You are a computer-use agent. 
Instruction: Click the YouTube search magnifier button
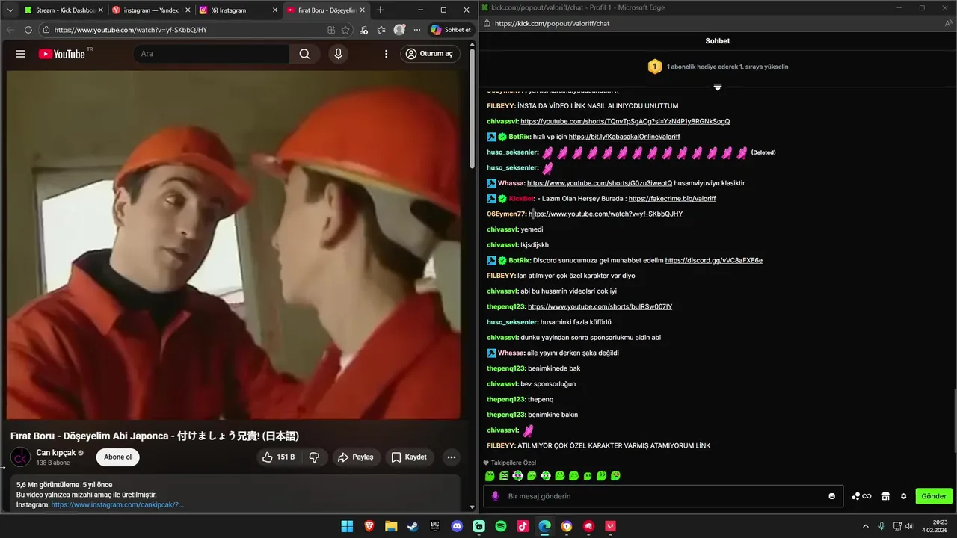click(304, 54)
